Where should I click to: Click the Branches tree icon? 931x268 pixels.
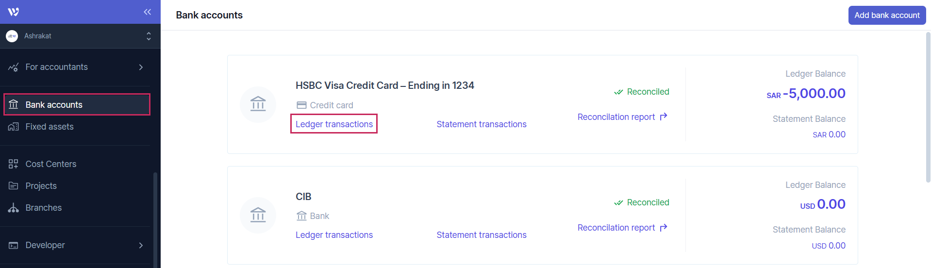14,208
